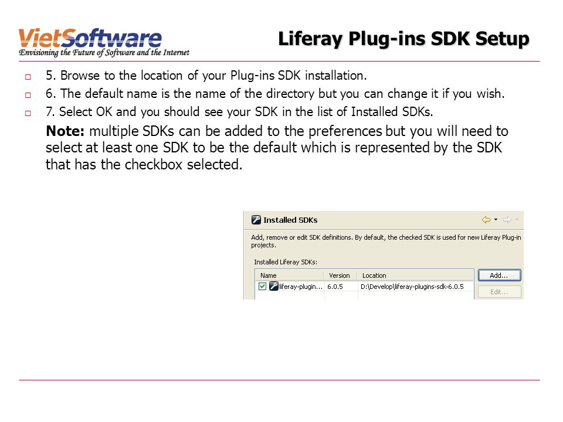Open the back history dropdown arrow

pyautogui.click(x=496, y=219)
